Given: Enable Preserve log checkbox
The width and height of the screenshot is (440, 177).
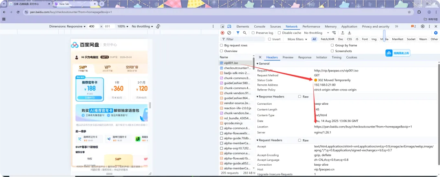Looking at the screenshot, I should pos(253,33).
